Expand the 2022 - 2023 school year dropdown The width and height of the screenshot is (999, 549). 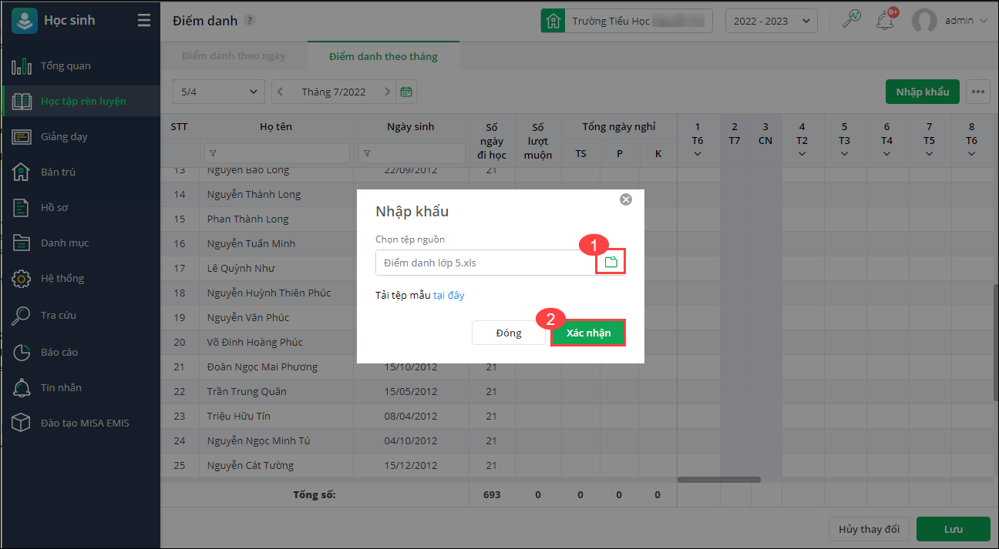771,21
